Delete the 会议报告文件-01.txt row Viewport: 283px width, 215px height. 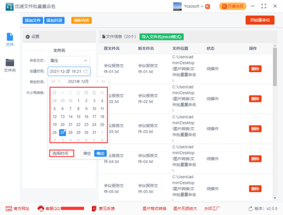tap(255, 68)
